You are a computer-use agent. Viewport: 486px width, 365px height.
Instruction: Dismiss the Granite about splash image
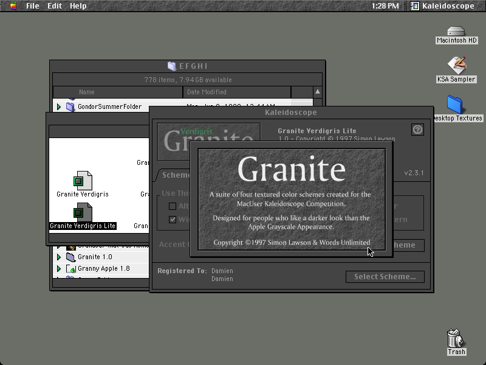click(292, 200)
